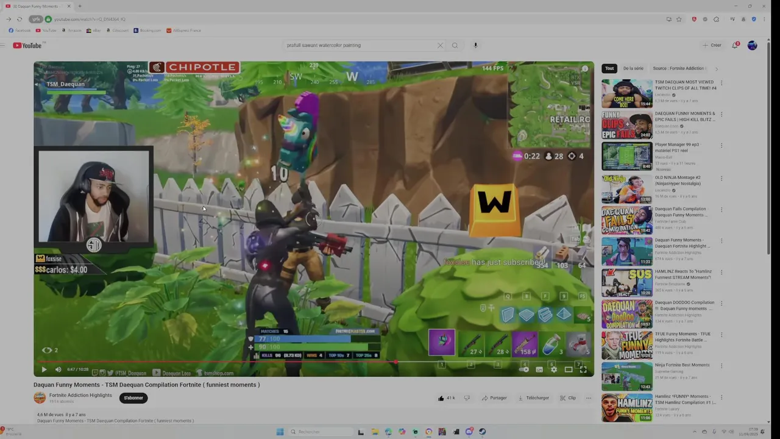Open Daequan DOODOO Compilation video title

click(685, 305)
